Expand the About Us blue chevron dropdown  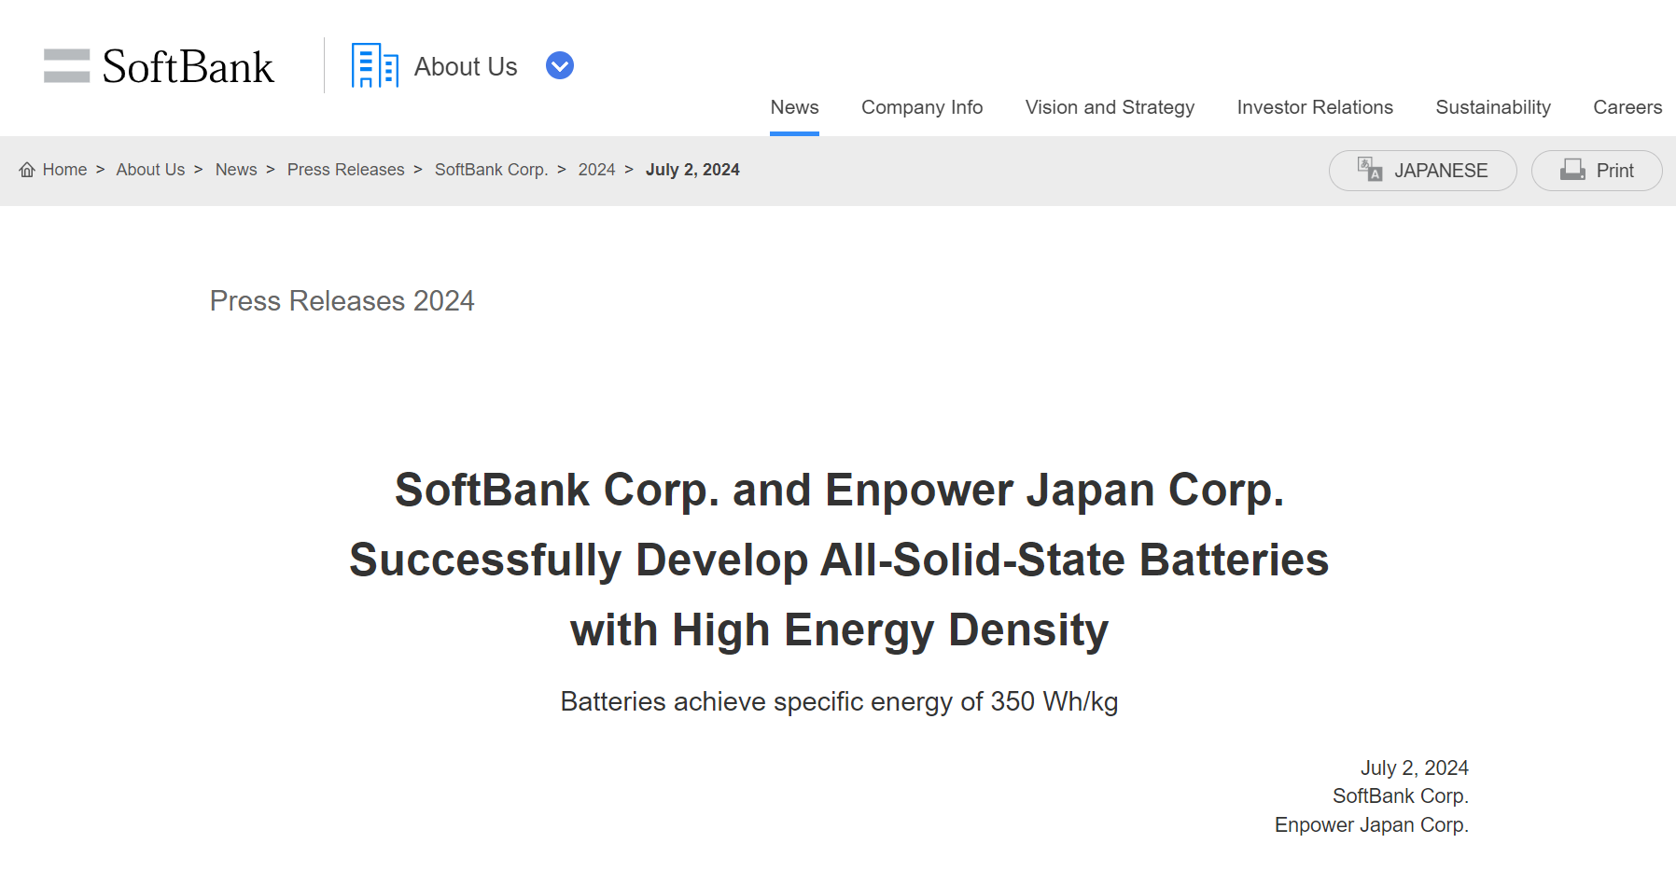(x=560, y=65)
